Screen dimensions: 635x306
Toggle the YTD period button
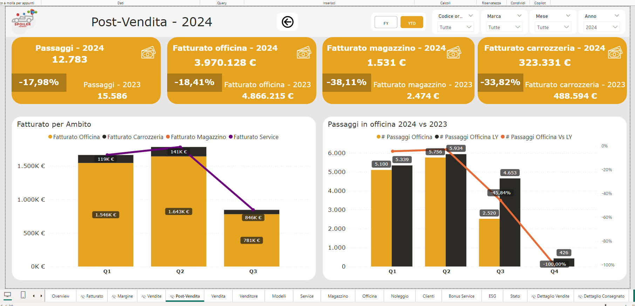tap(412, 23)
